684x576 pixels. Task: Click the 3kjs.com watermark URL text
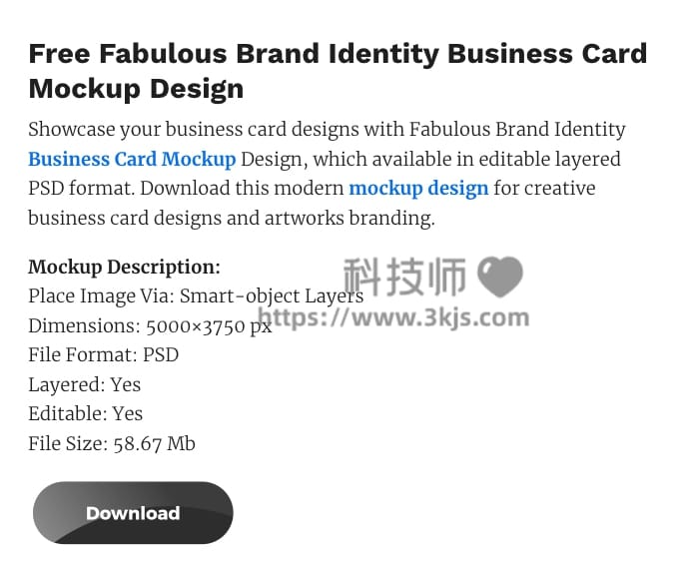393,317
